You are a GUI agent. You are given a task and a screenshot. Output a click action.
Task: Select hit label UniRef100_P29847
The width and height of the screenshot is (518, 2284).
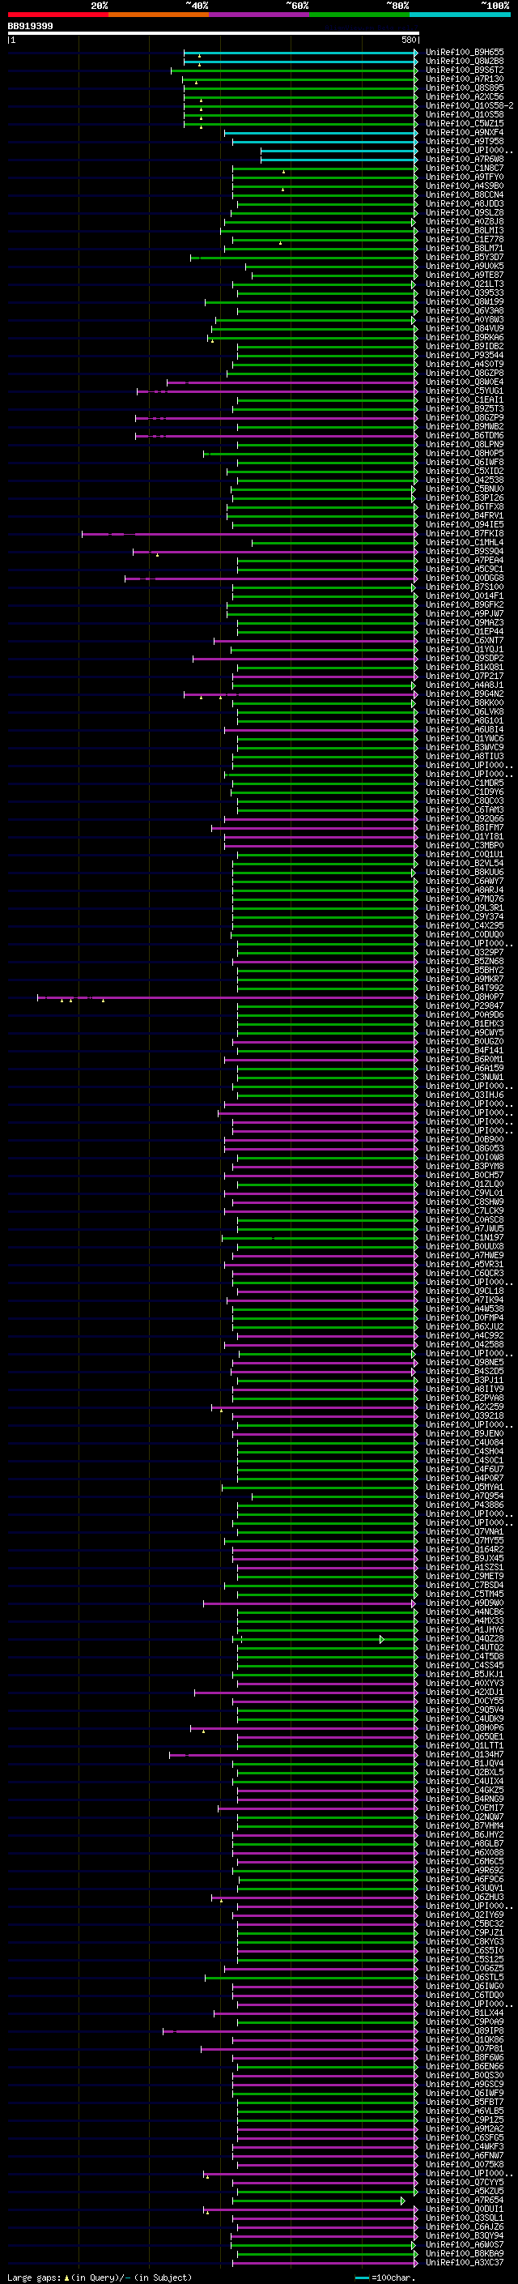click(x=465, y=1006)
